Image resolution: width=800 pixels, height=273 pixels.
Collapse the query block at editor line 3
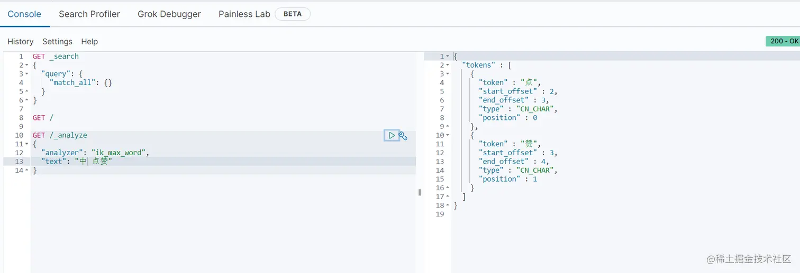27,74
